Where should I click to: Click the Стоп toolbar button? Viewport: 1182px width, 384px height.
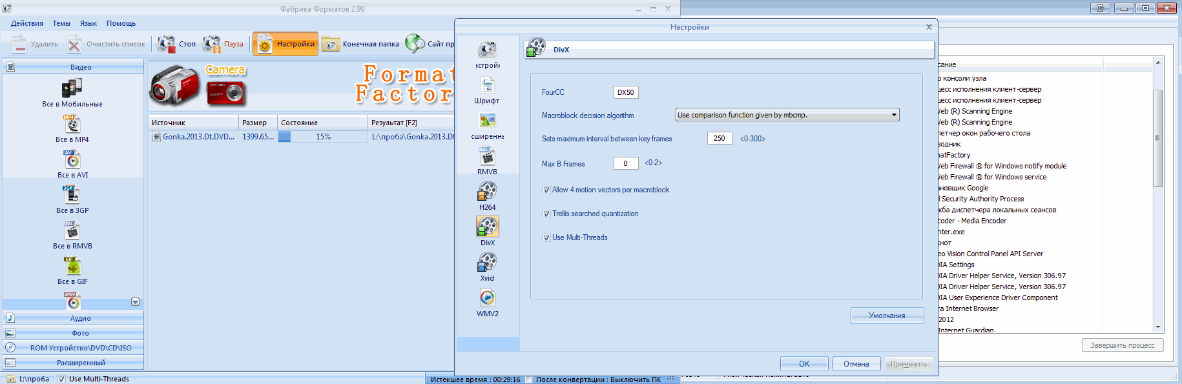pyautogui.click(x=176, y=44)
